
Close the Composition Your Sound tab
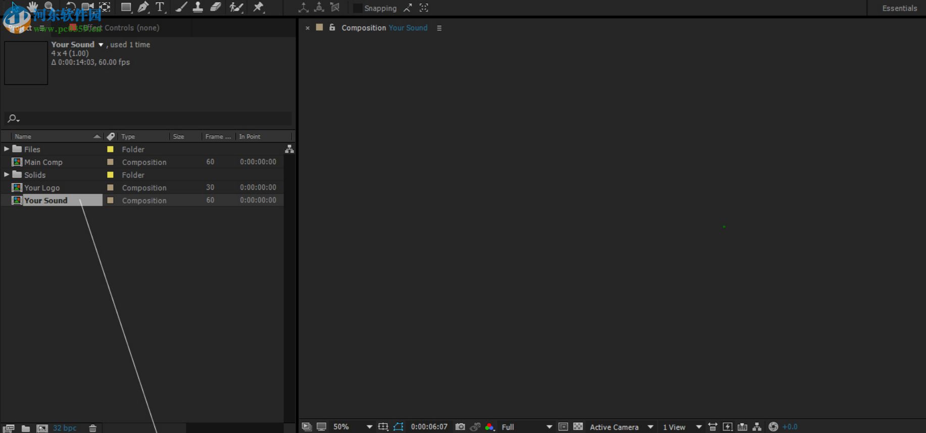(x=308, y=28)
